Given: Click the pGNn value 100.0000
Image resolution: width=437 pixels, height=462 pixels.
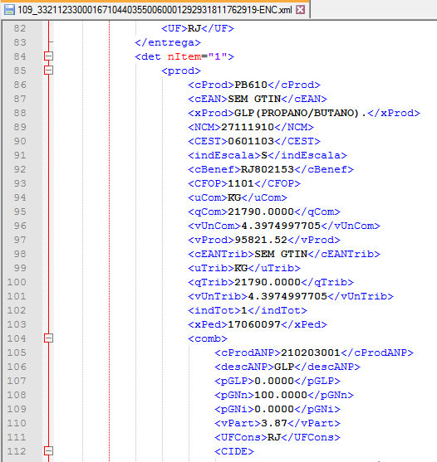Looking at the screenshot, I should (x=281, y=395).
